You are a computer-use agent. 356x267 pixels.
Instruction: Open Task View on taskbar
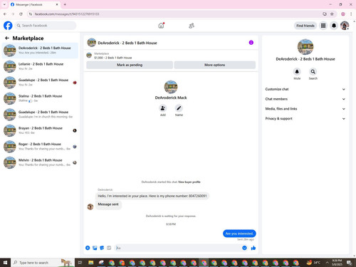click(80, 263)
